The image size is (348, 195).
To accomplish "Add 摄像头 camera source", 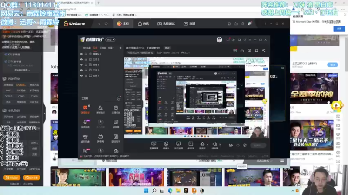I will (166, 146).
